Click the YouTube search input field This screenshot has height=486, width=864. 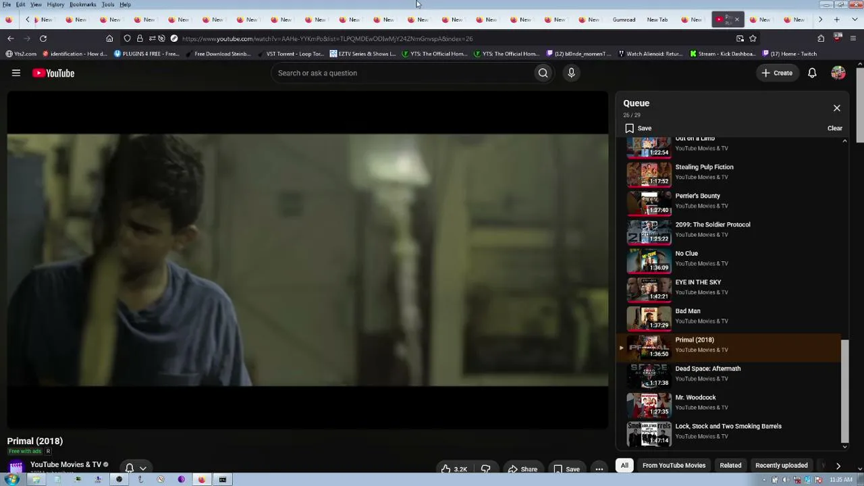pyautogui.click(x=403, y=73)
